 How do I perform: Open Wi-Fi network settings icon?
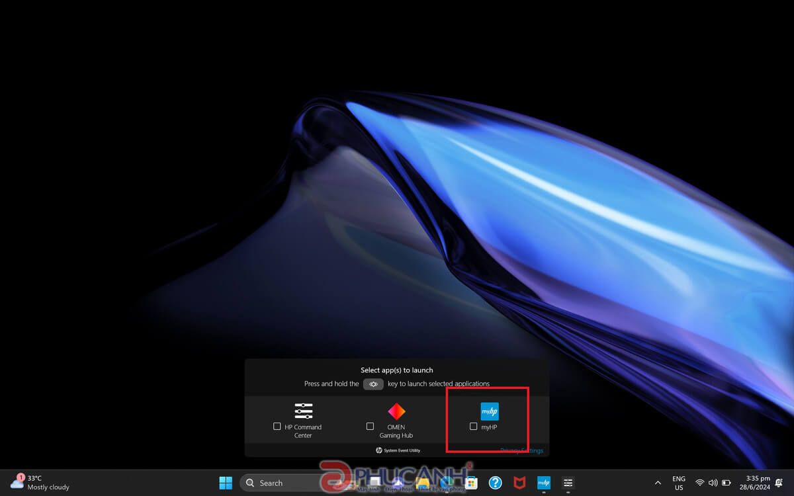pyautogui.click(x=700, y=483)
